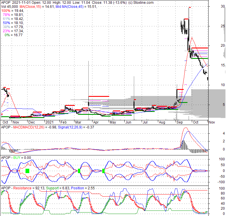This screenshot has height=216, width=226.
Task: Click the '61% = 18.42' Fibonacci level
Action: coord(13,19)
